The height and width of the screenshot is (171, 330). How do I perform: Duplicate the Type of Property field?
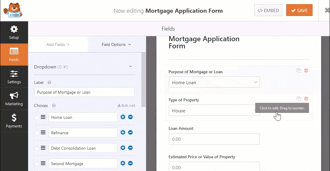tap(299, 99)
